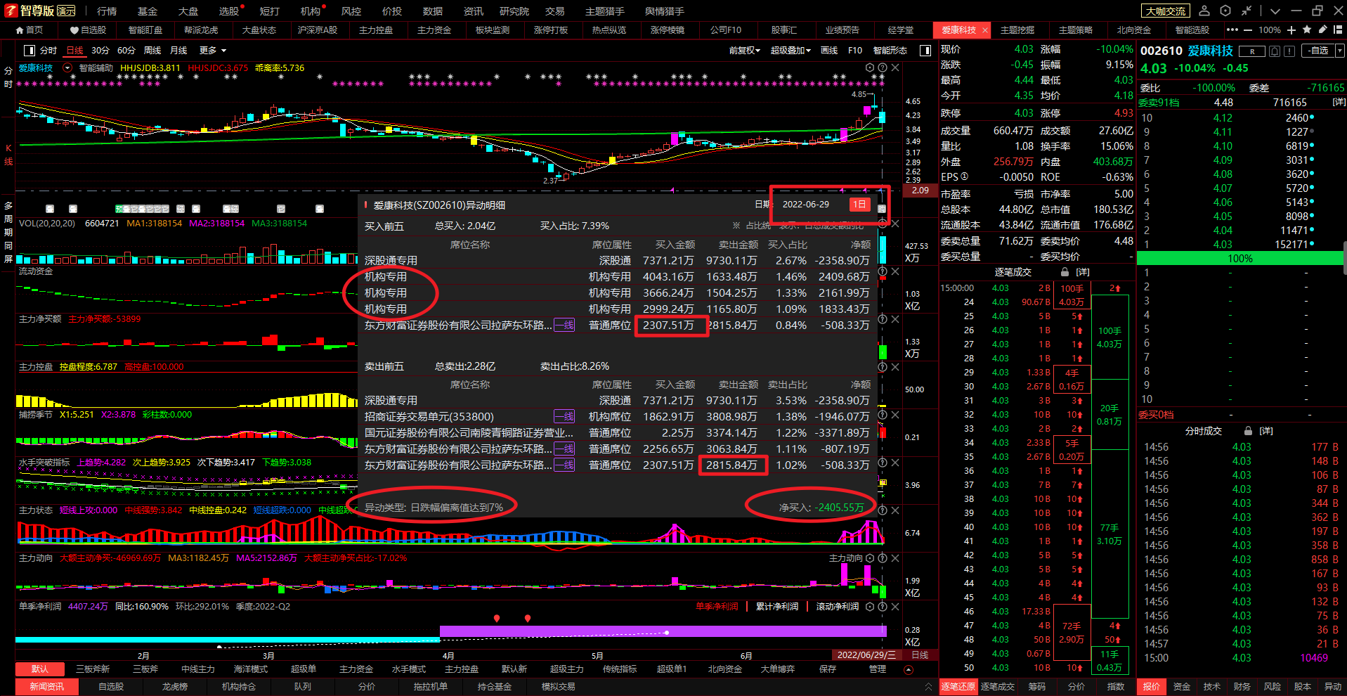Open 智能形态 pattern tool
Screen dimensions: 1347x696
(890, 51)
